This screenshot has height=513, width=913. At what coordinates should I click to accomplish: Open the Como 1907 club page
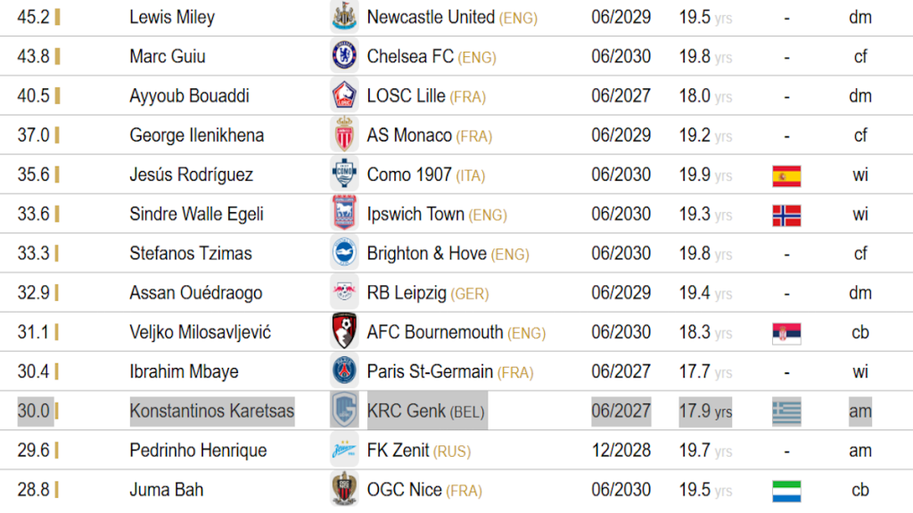(409, 175)
